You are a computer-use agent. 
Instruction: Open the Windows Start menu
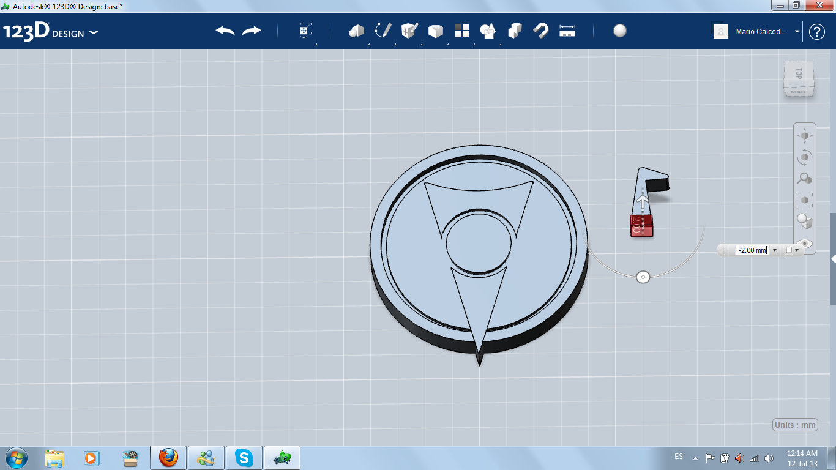[x=15, y=458]
